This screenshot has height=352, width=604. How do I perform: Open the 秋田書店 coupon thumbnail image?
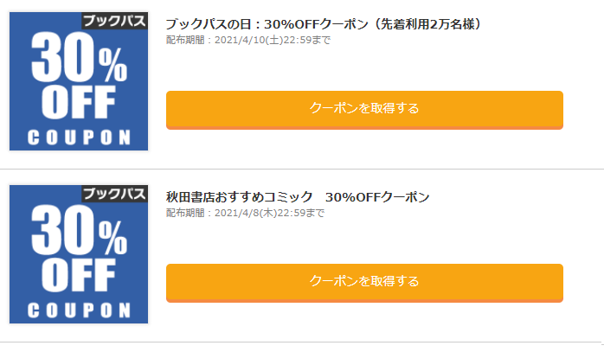(x=79, y=254)
